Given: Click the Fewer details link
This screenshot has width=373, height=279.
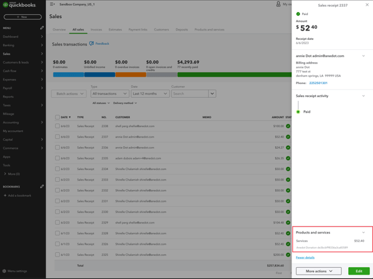Looking at the screenshot, I should 305,257.
